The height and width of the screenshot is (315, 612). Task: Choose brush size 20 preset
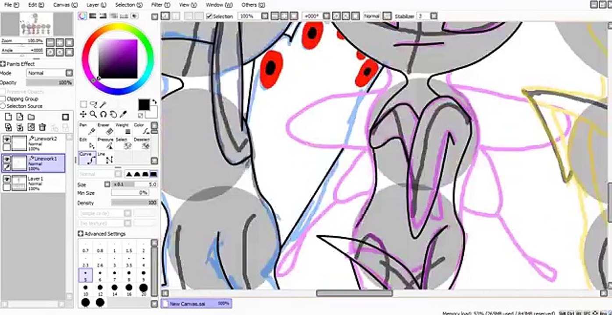coord(143,290)
